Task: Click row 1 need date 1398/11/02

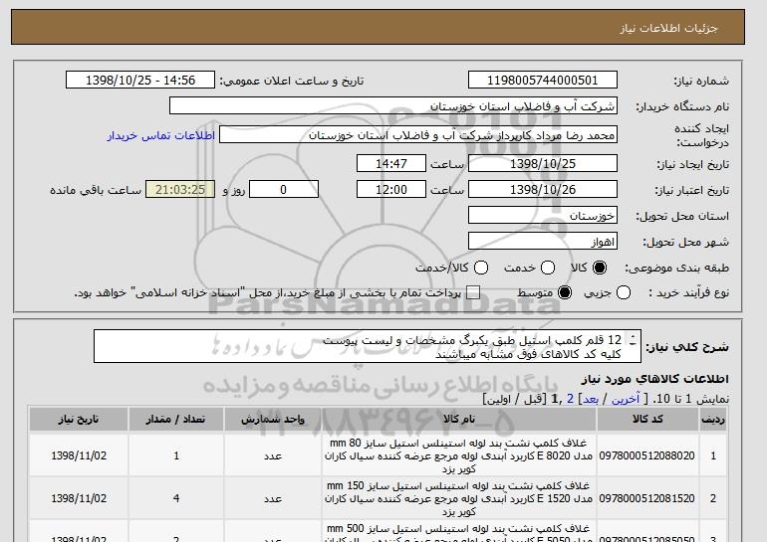Action: click(79, 455)
